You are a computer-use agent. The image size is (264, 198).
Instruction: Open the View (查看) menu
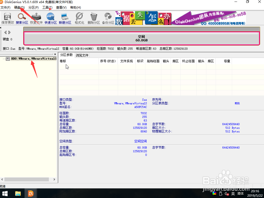[61, 8]
